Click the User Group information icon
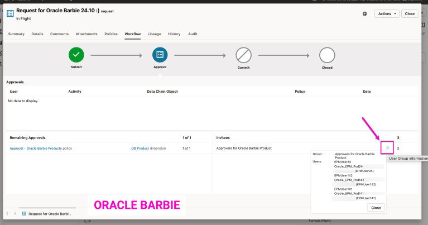The image size is (428, 225). pos(387,148)
